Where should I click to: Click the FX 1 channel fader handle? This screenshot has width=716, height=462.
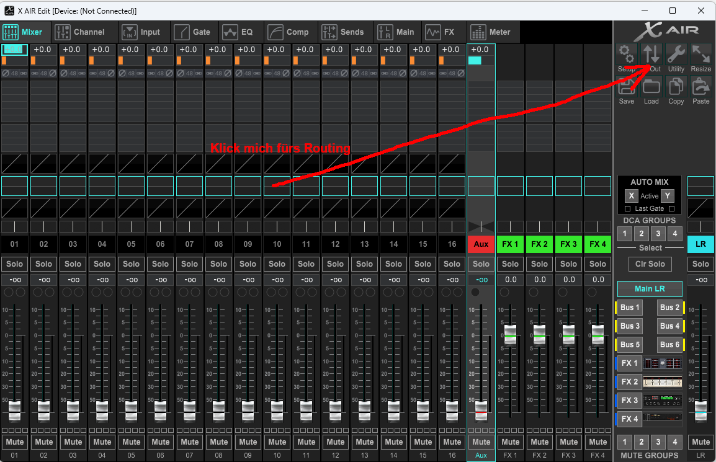[x=511, y=334]
